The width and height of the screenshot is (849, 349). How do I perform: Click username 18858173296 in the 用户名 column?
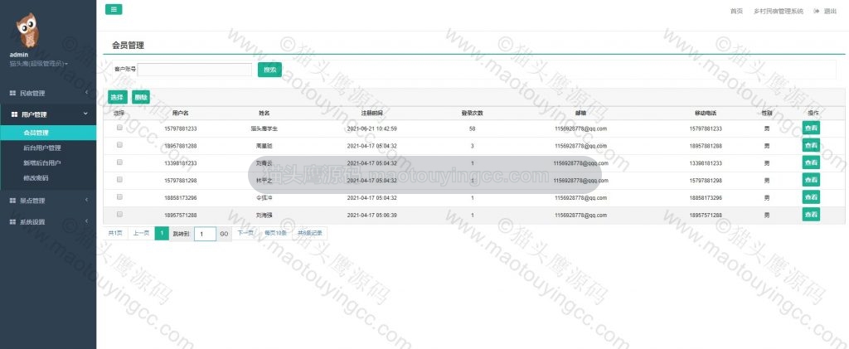tap(180, 198)
